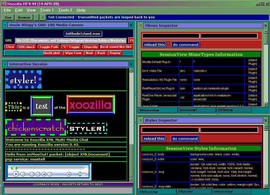The image size is (270, 195).
Task: Close the Interactive Session panel with its X
Action: pos(131,64)
